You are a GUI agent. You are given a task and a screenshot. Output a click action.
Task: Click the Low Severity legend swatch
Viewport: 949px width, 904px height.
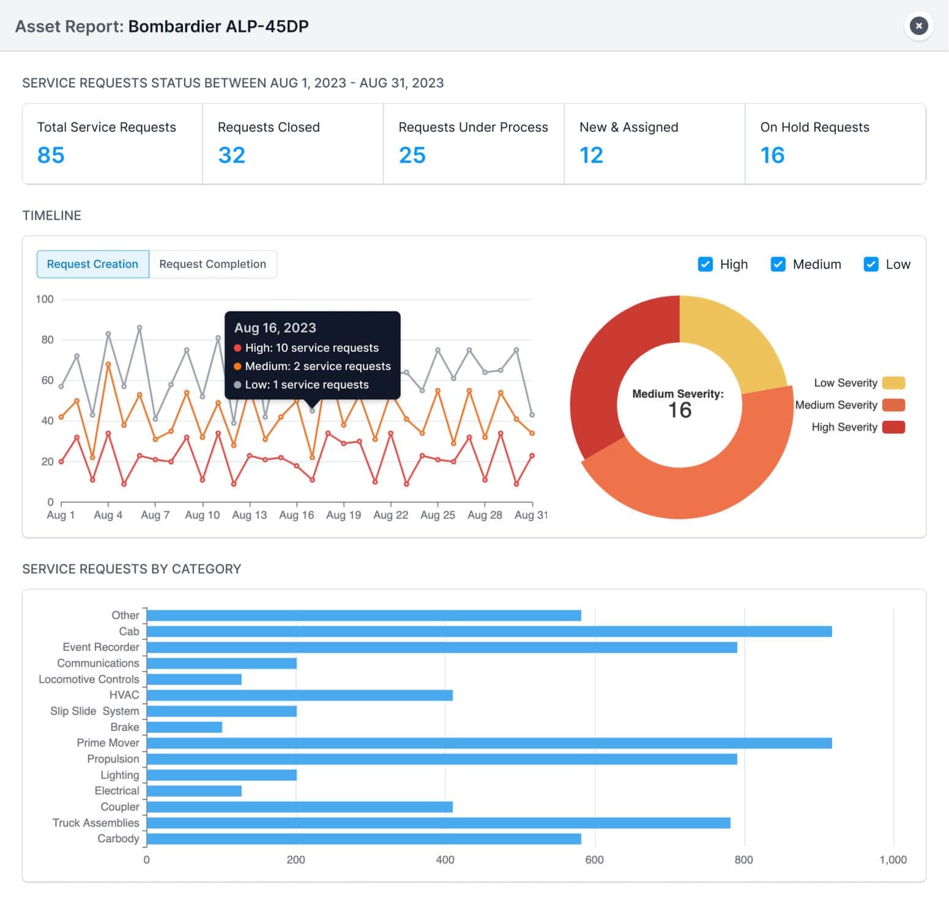coord(893,383)
